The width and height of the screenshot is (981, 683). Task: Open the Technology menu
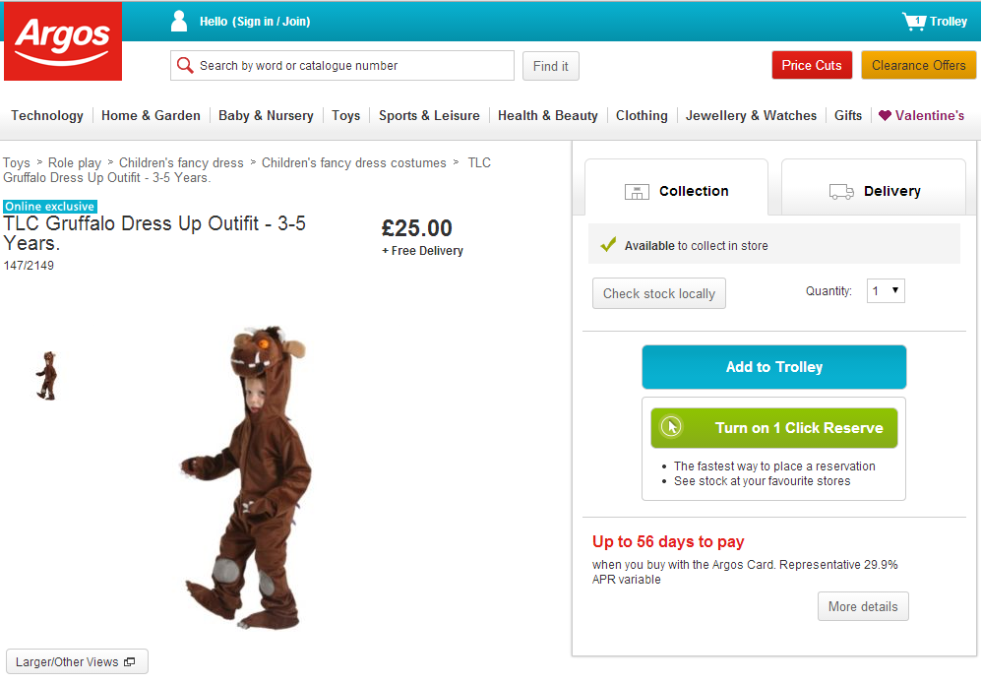47,116
